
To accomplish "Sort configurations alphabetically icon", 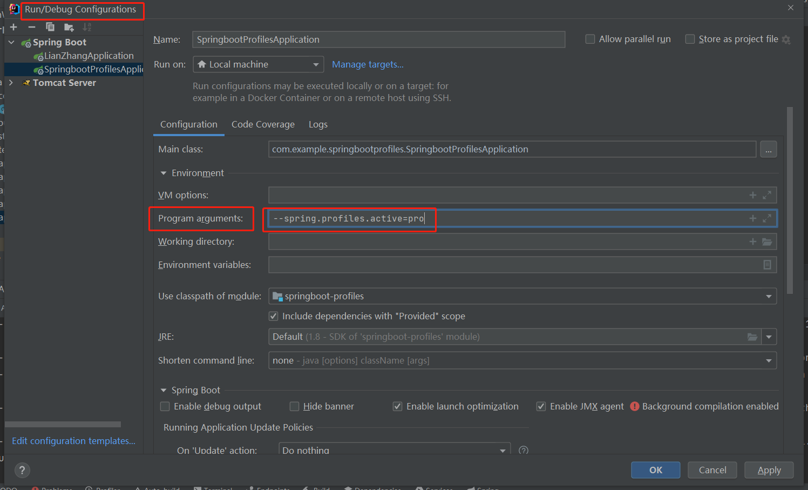I will [x=87, y=27].
